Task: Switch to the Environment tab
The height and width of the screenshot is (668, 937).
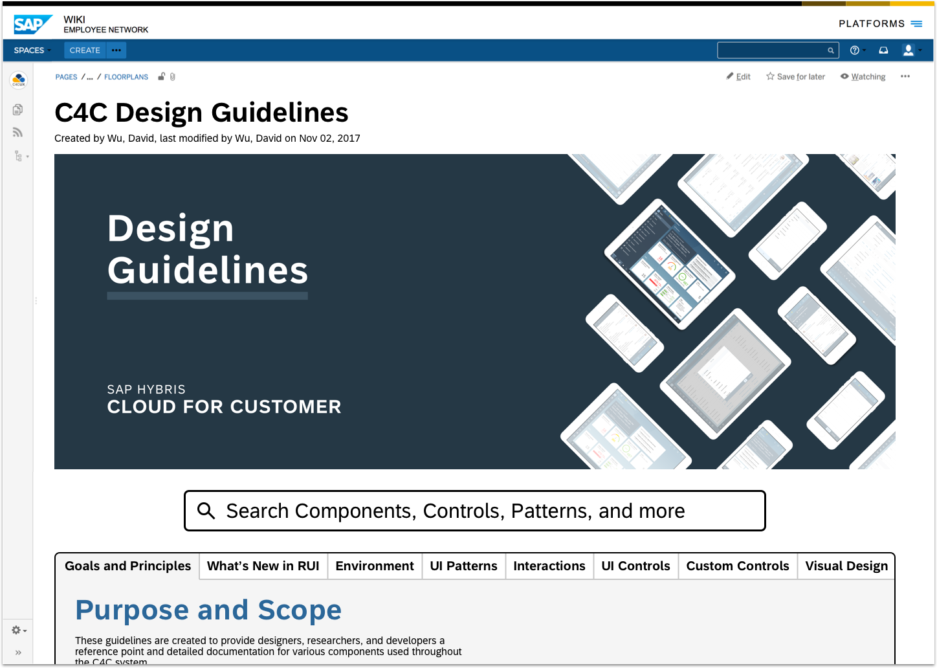Action: point(375,566)
